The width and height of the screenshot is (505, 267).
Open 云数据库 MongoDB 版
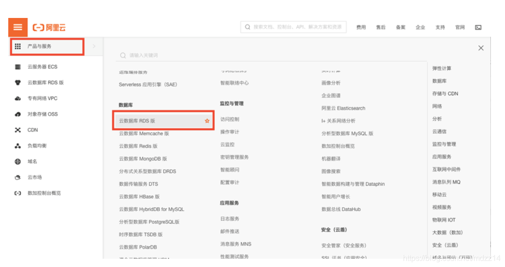tap(143, 159)
